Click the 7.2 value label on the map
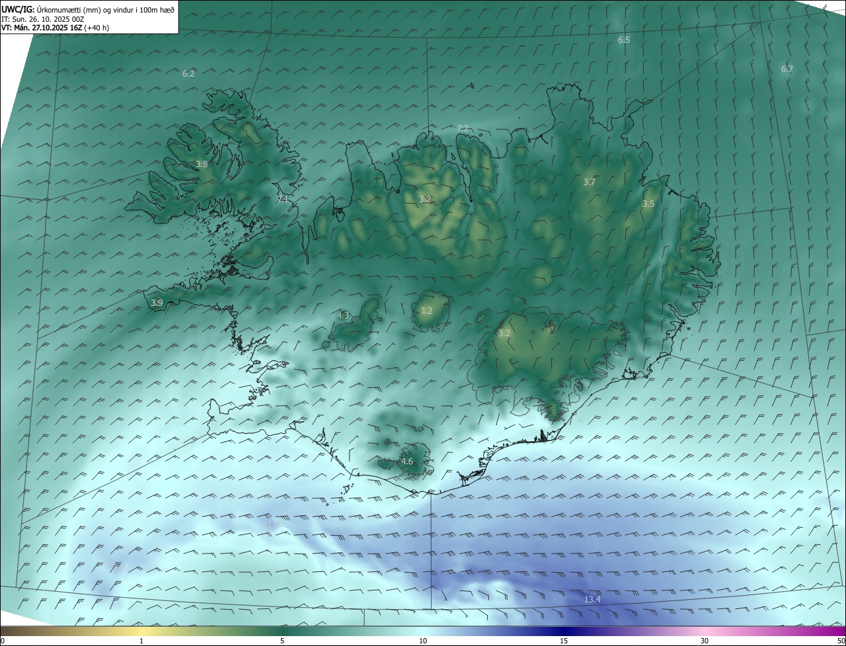This screenshot has width=846, height=646. coord(463,128)
